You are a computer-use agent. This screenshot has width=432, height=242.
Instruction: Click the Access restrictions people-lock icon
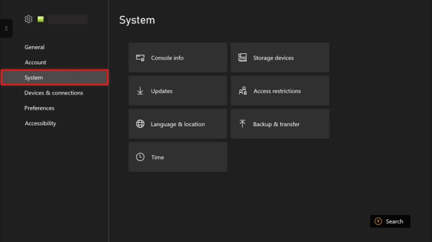tap(243, 91)
